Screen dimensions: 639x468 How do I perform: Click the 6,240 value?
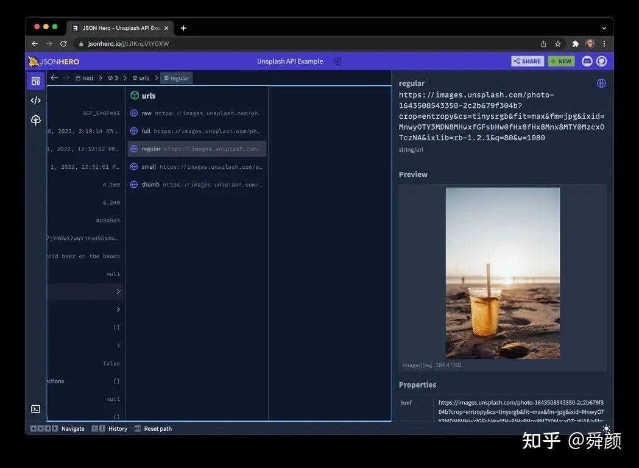coord(111,202)
